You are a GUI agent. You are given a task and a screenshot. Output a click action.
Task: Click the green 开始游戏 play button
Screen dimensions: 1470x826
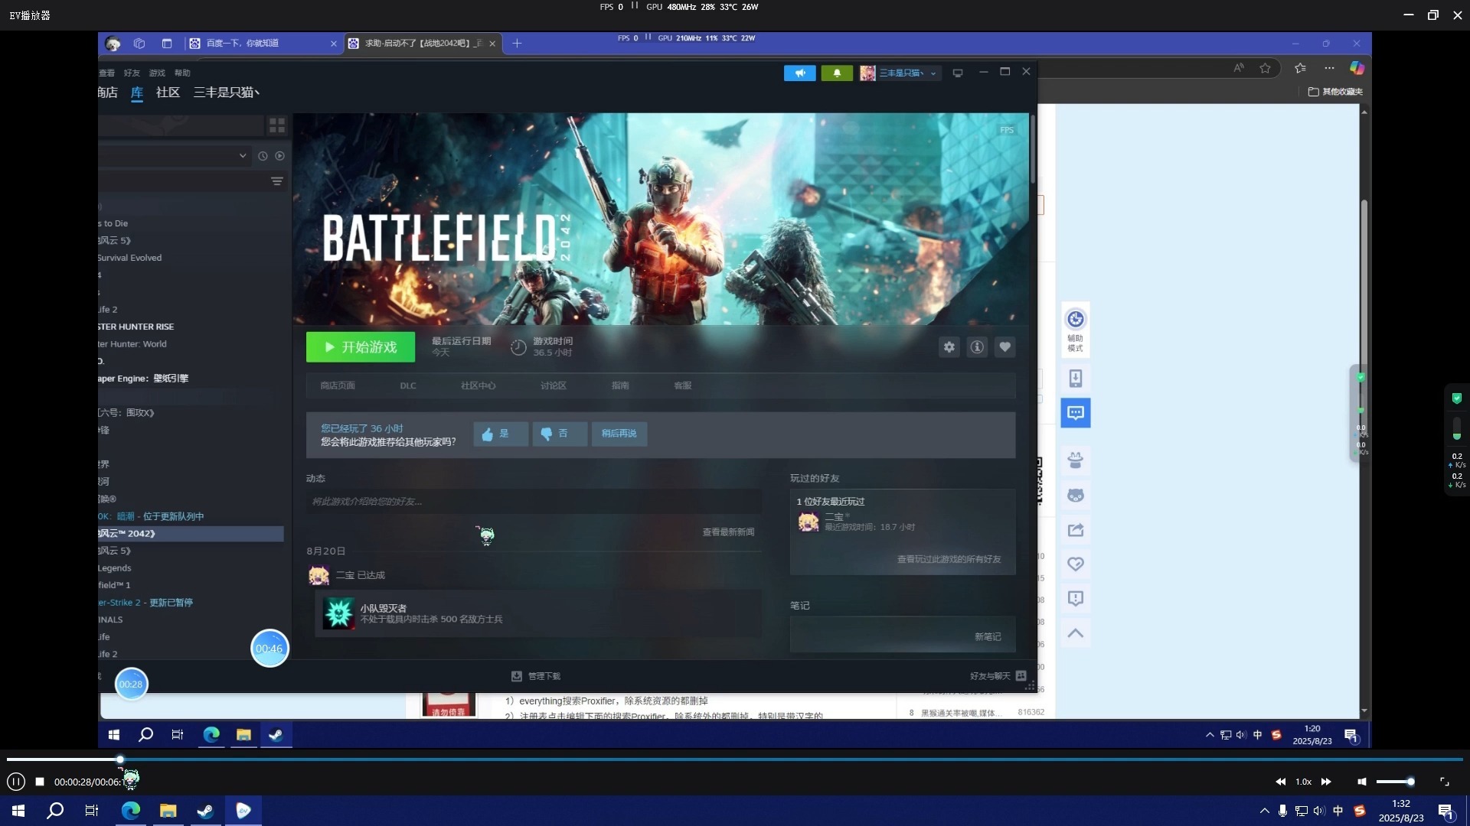(x=361, y=347)
